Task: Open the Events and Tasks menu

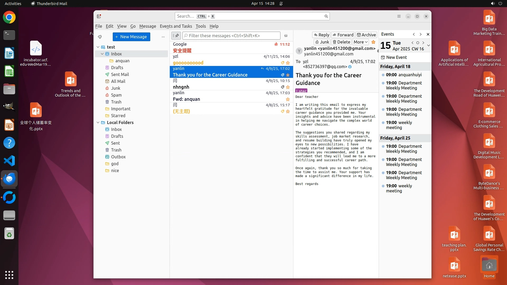Action: pyautogui.click(x=176, y=26)
